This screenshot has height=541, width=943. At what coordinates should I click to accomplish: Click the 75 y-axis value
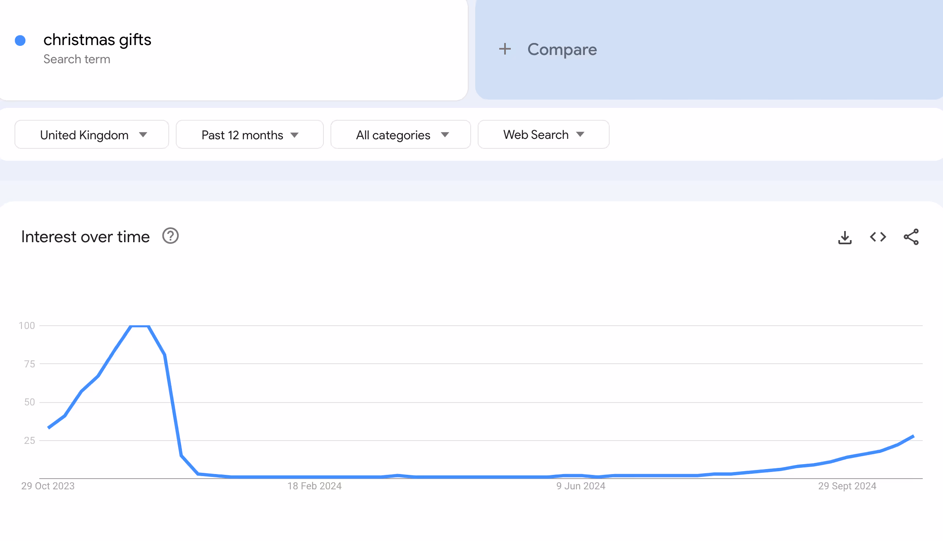(30, 364)
